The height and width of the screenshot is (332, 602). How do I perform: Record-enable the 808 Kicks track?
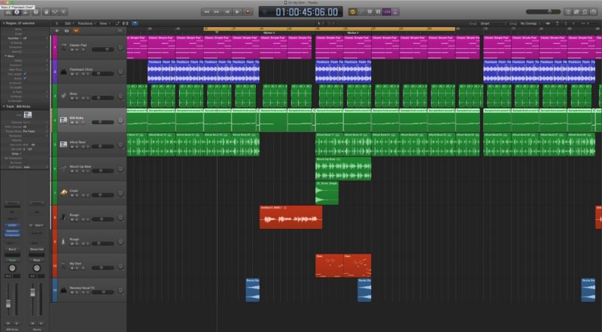point(83,123)
